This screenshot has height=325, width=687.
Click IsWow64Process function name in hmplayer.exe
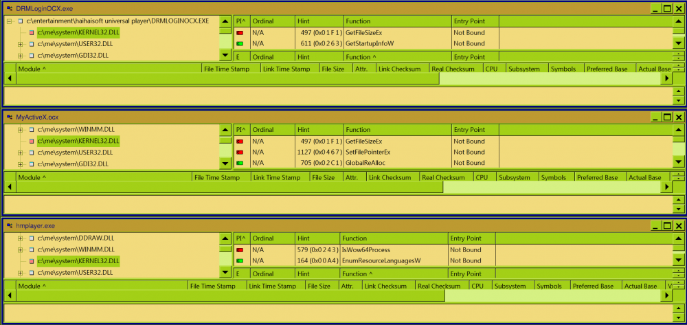[366, 250]
